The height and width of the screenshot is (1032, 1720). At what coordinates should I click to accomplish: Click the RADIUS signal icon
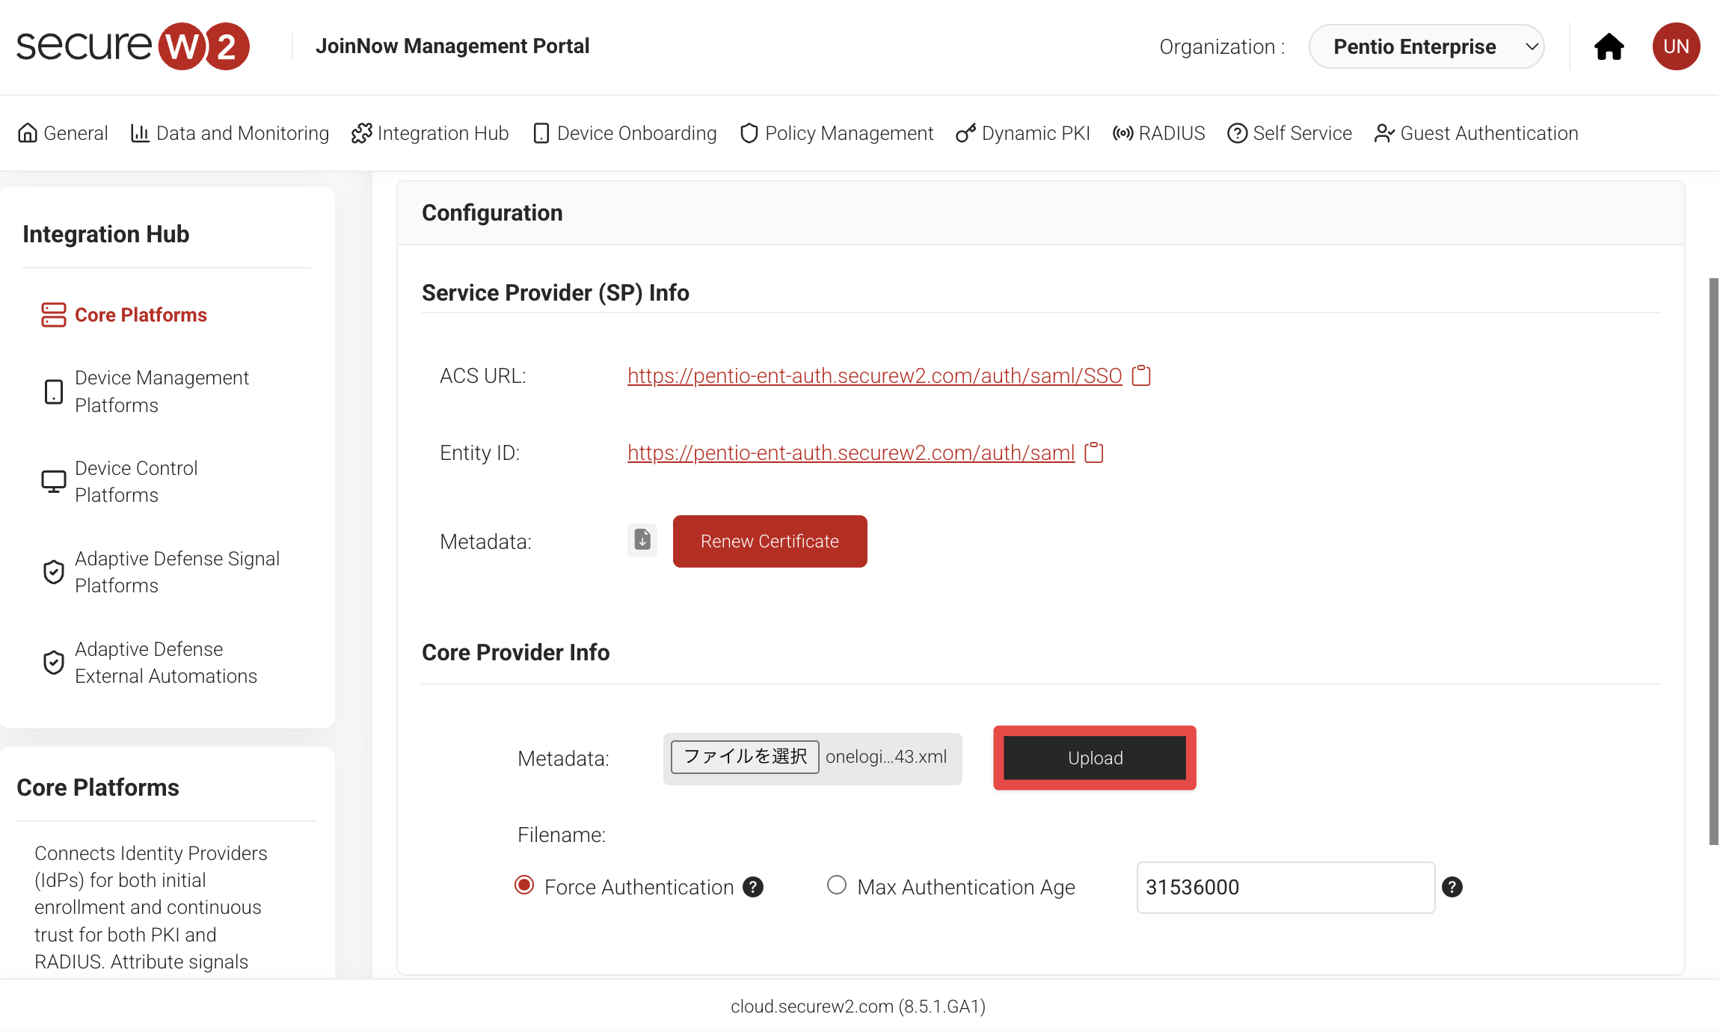1123,133
